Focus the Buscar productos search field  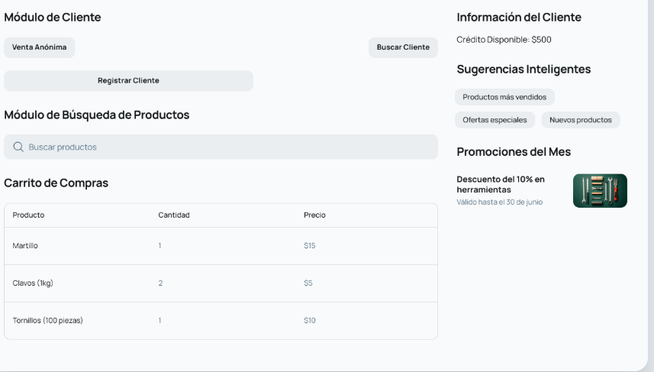click(x=229, y=147)
